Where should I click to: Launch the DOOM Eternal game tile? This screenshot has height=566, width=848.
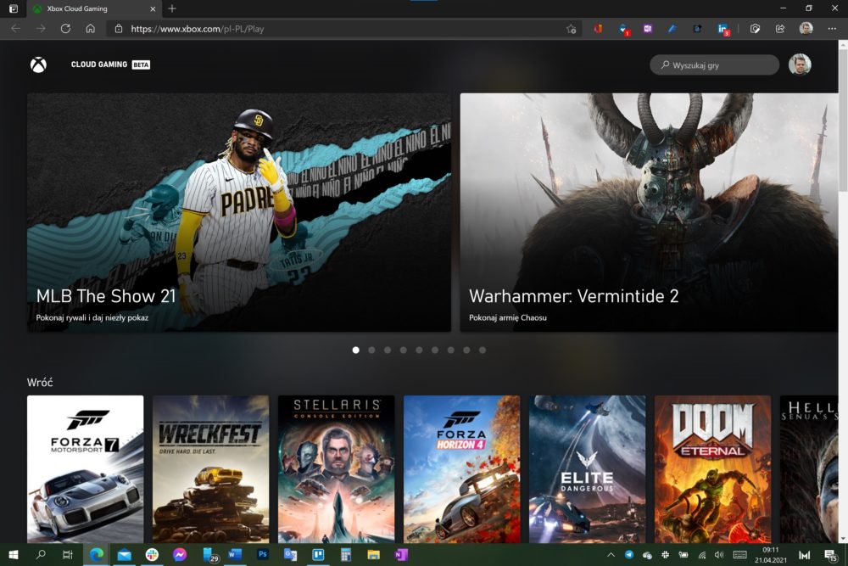[x=713, y=469]
